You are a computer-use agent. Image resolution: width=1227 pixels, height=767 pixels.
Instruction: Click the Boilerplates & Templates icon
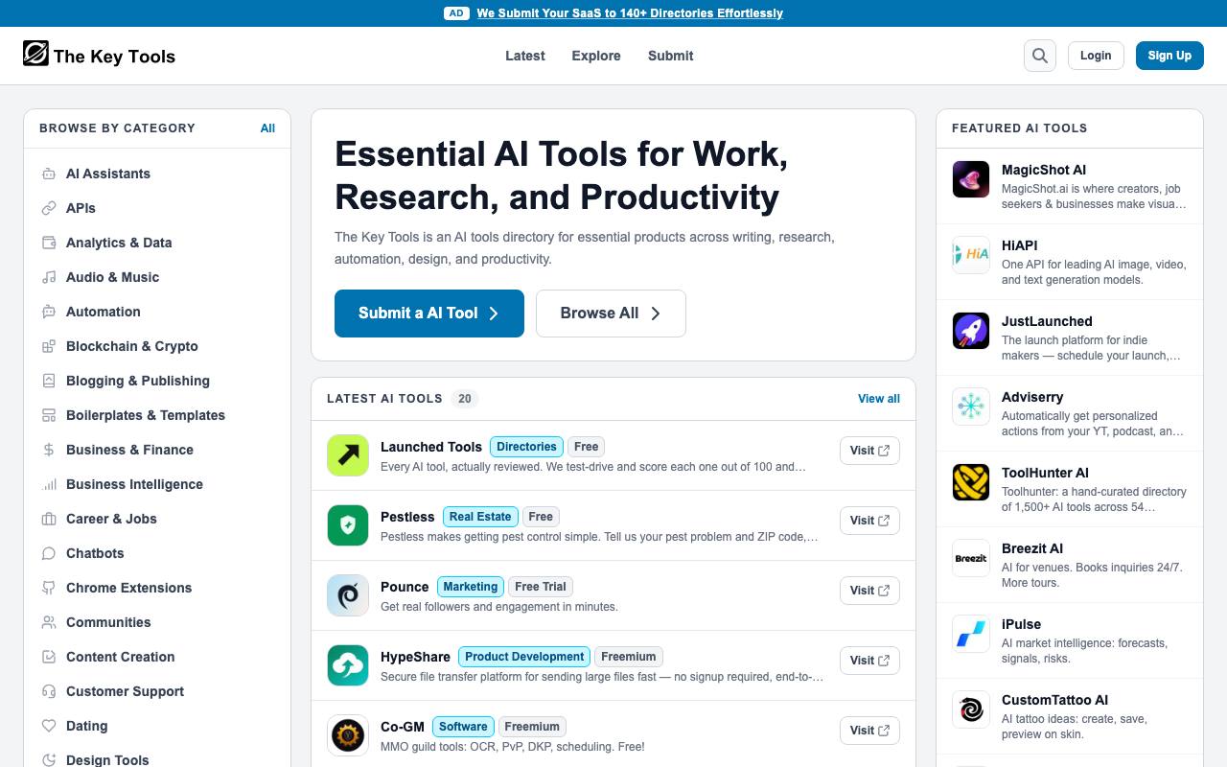[49, 415]
